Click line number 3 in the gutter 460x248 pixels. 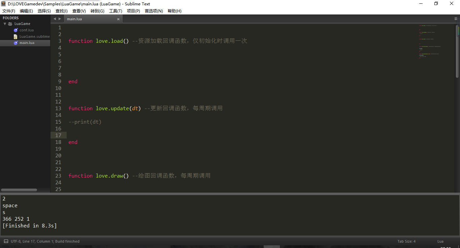point(60,41)
